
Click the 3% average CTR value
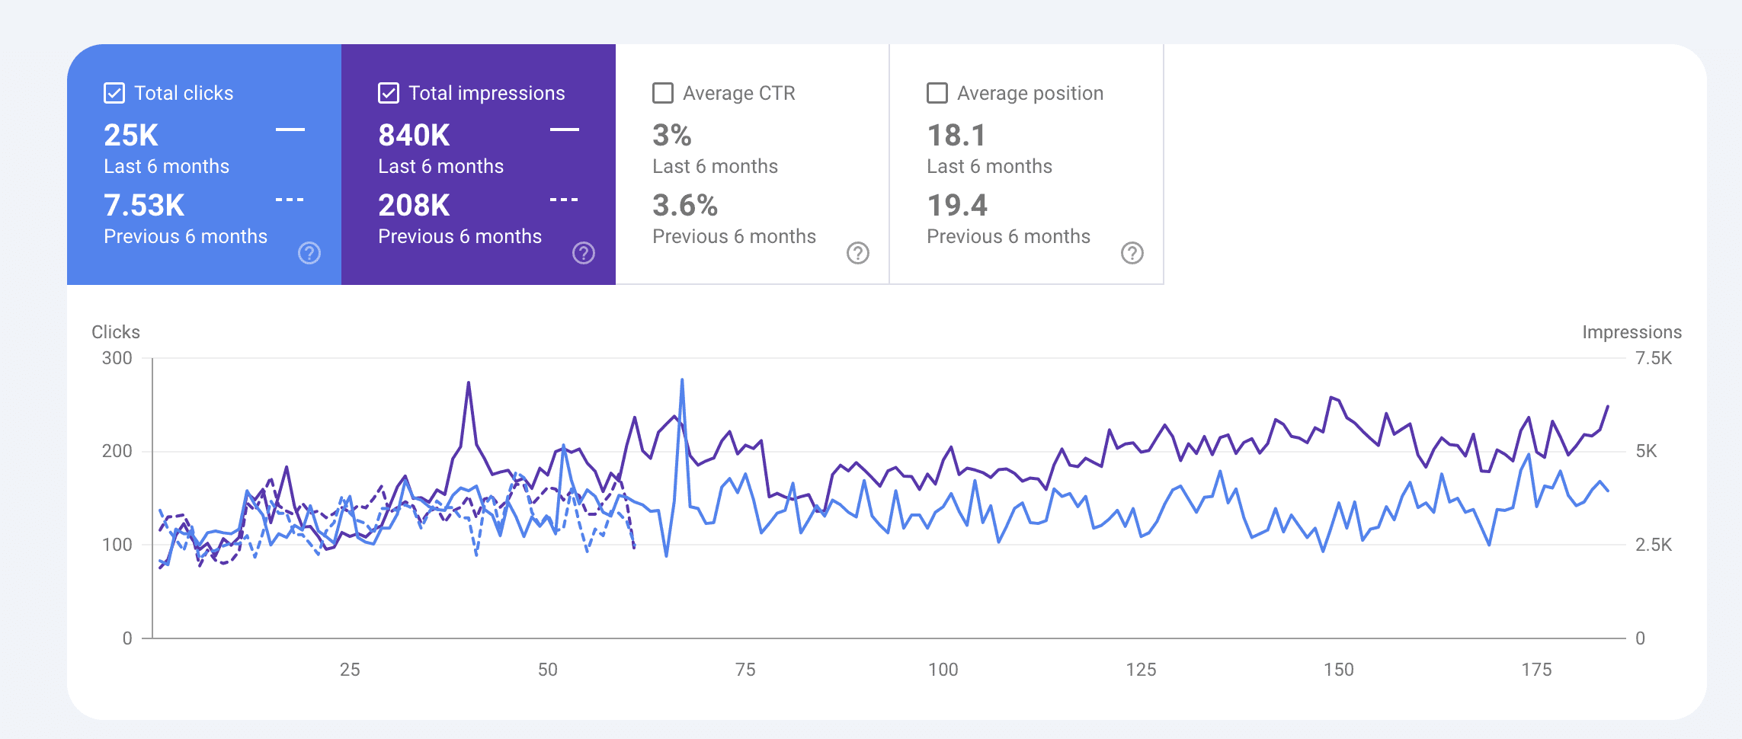click(672, 136)
